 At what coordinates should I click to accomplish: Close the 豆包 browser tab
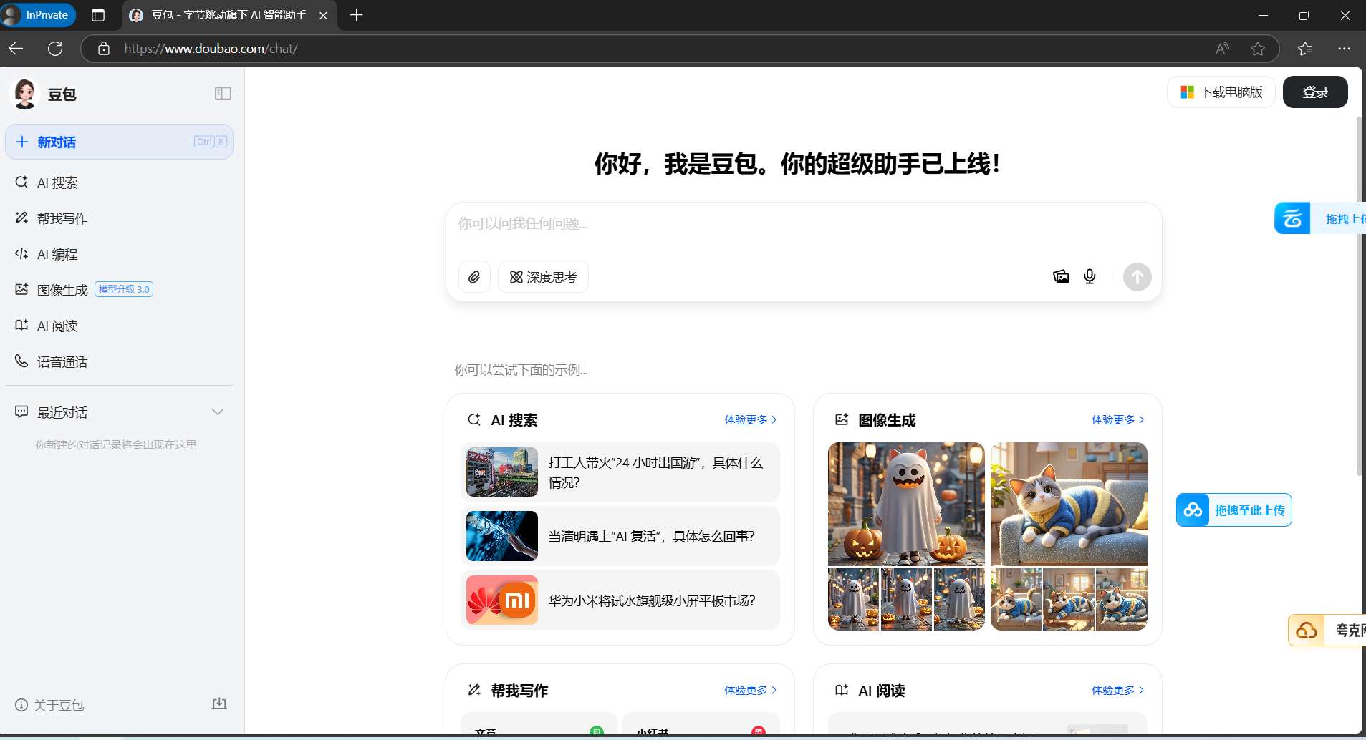coord(323,15)
